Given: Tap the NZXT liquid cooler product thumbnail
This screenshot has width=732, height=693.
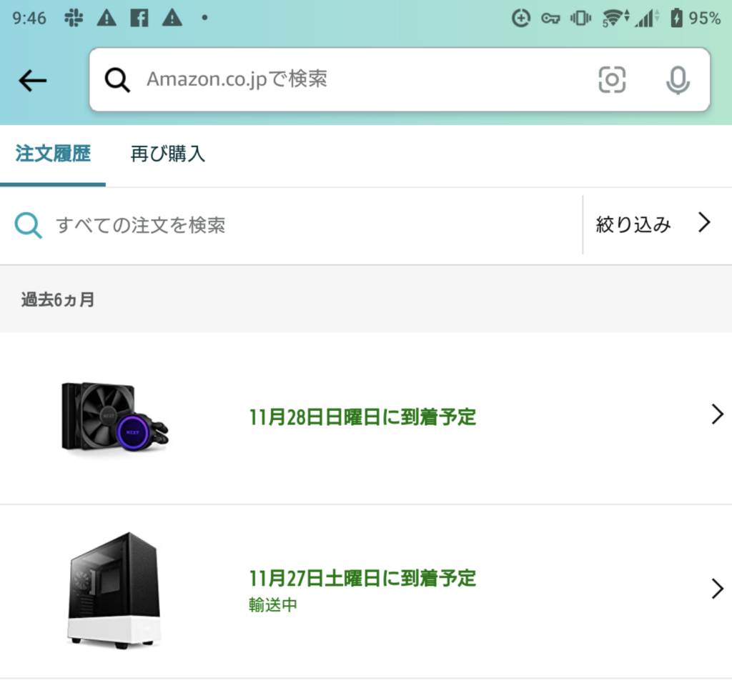Looking at the screenshot, I should (x=114, y=417).
